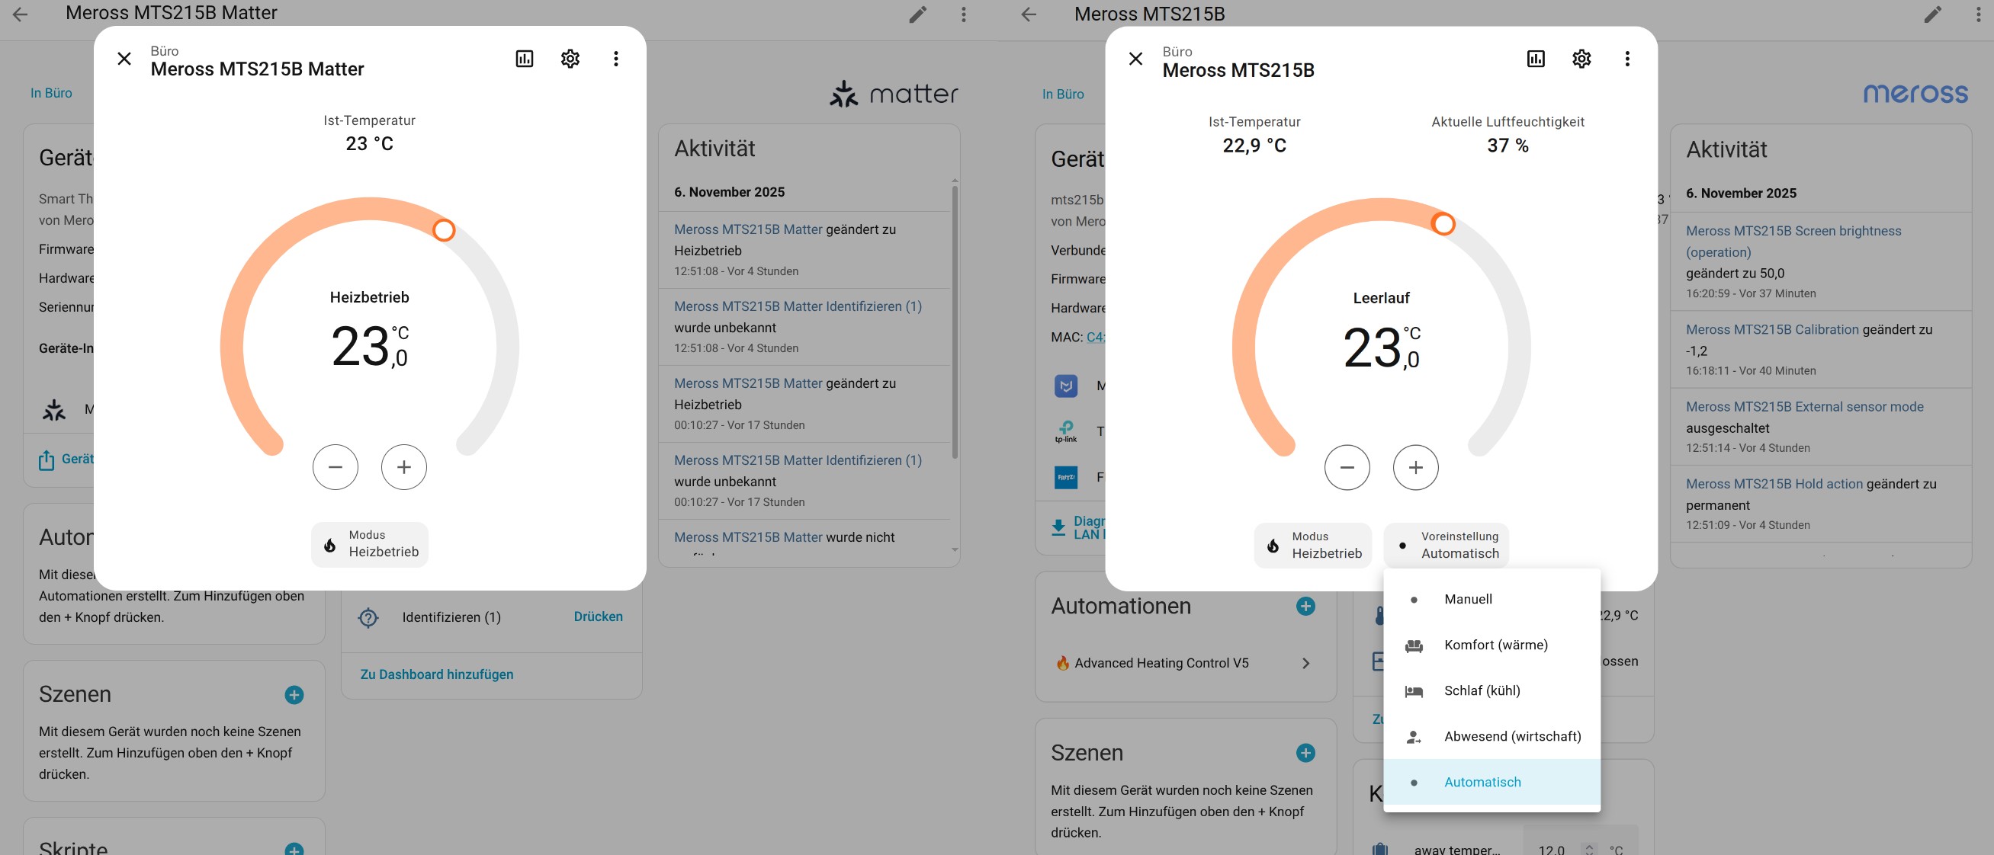This screenshot has height=855, width=1994.
Task: Open settings gear in Meross MTS215B dialog
Action: (1581, 59)
